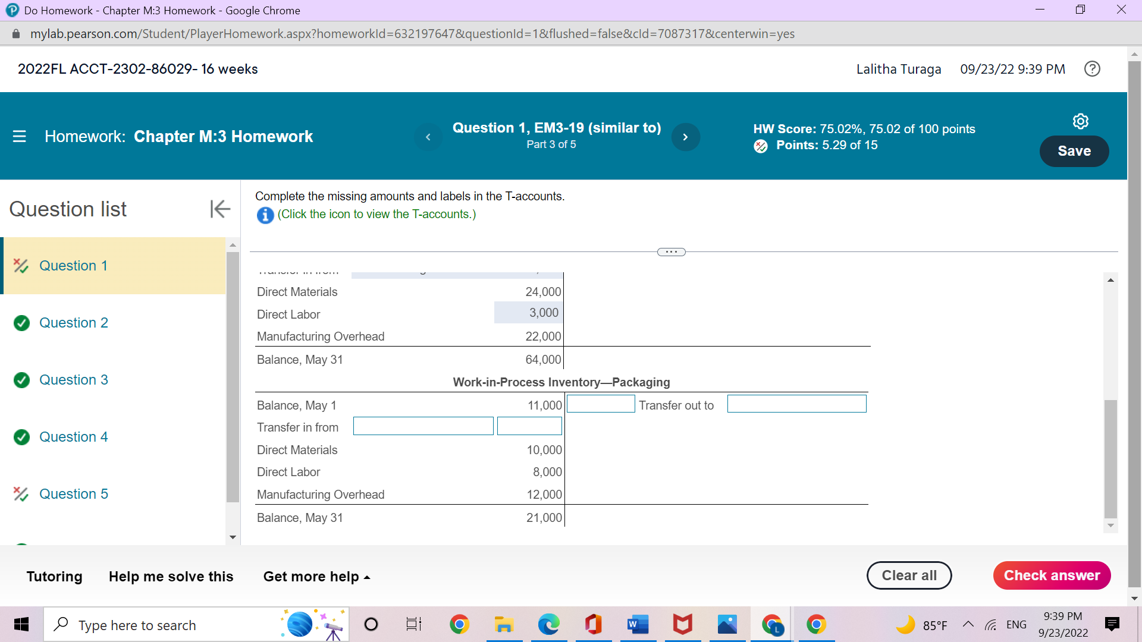Click the Save button
The width and height of the screenshot is (1142, 642).
[1074, 151]
